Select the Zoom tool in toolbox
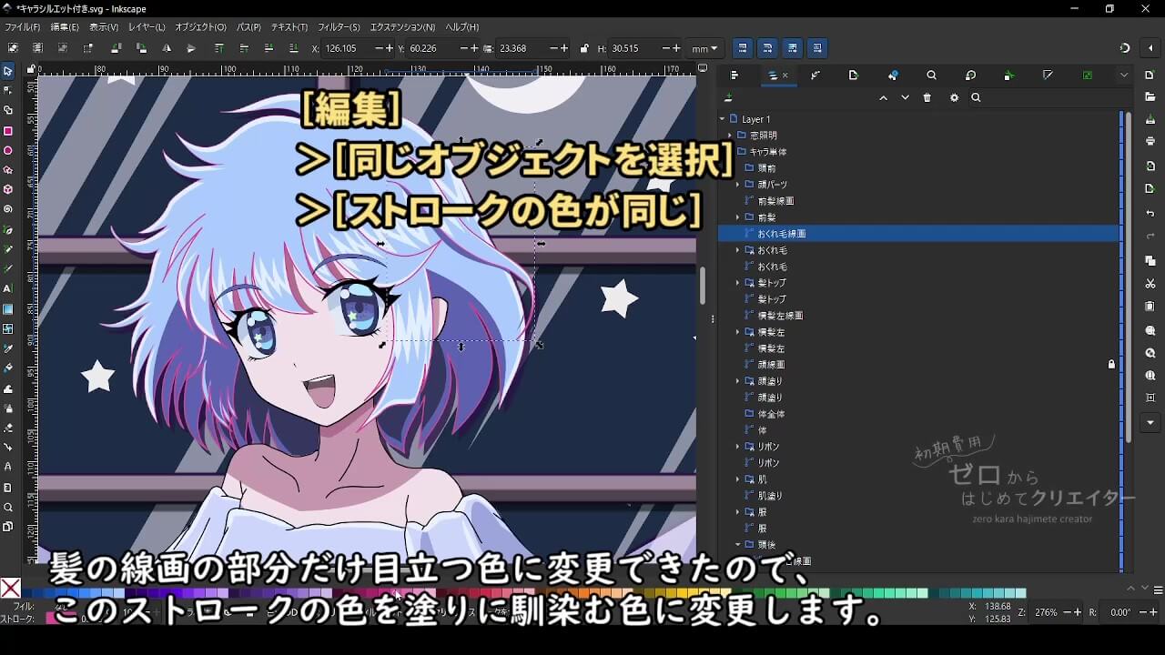1165x655 pixels. click(8, 508)
